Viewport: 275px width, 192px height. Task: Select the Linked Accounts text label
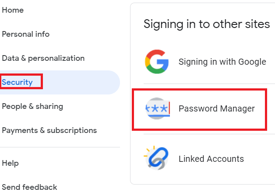click(211, 158)
